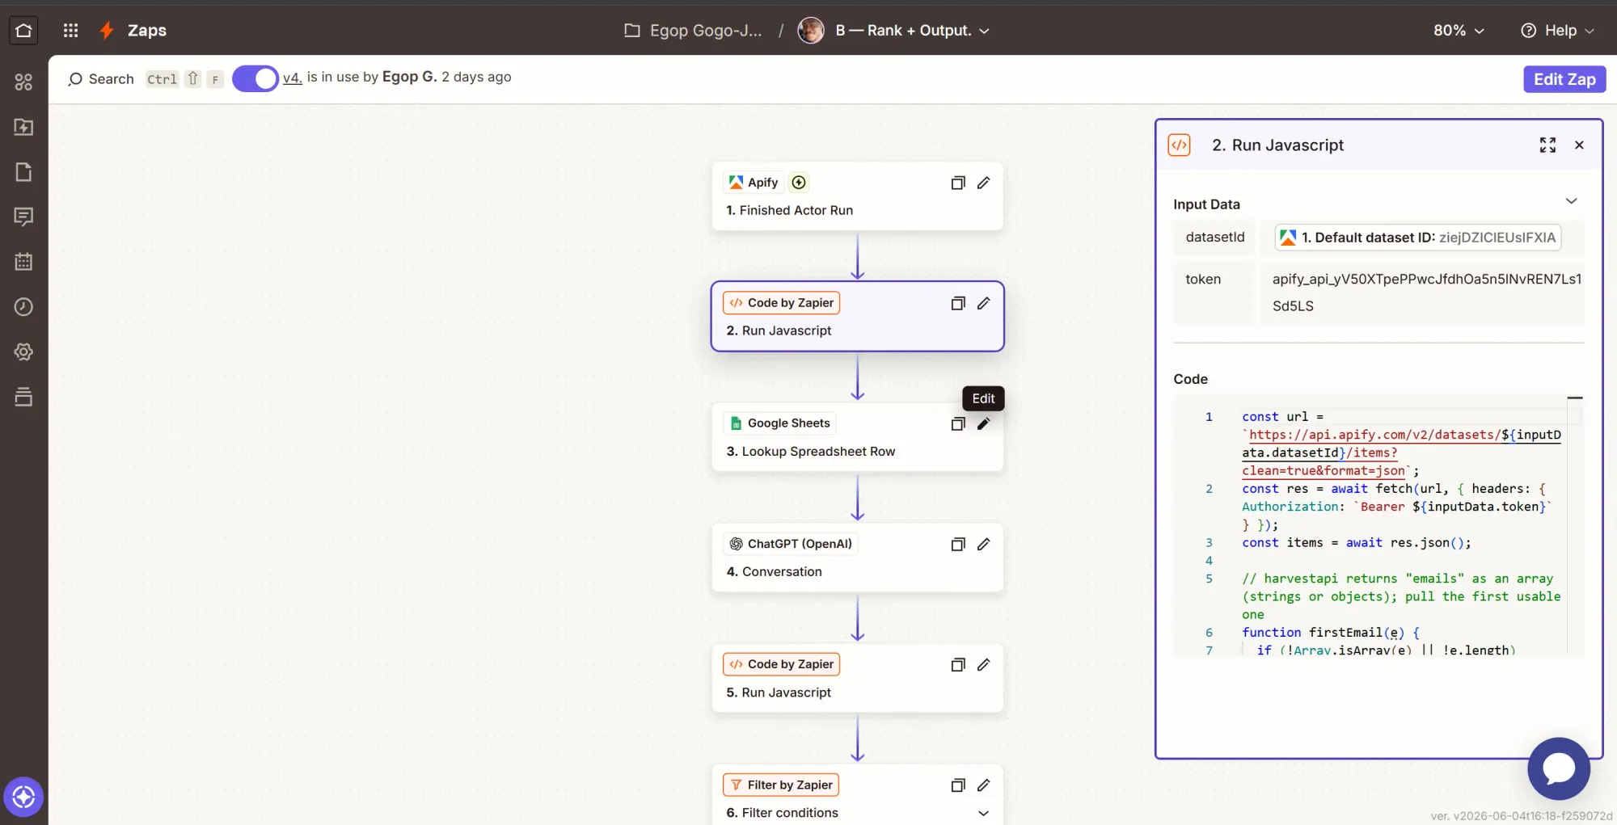This screenshot has height=825, width=1617.
Task: Click the Google Sheets app badge
Action: click(780, 423)
